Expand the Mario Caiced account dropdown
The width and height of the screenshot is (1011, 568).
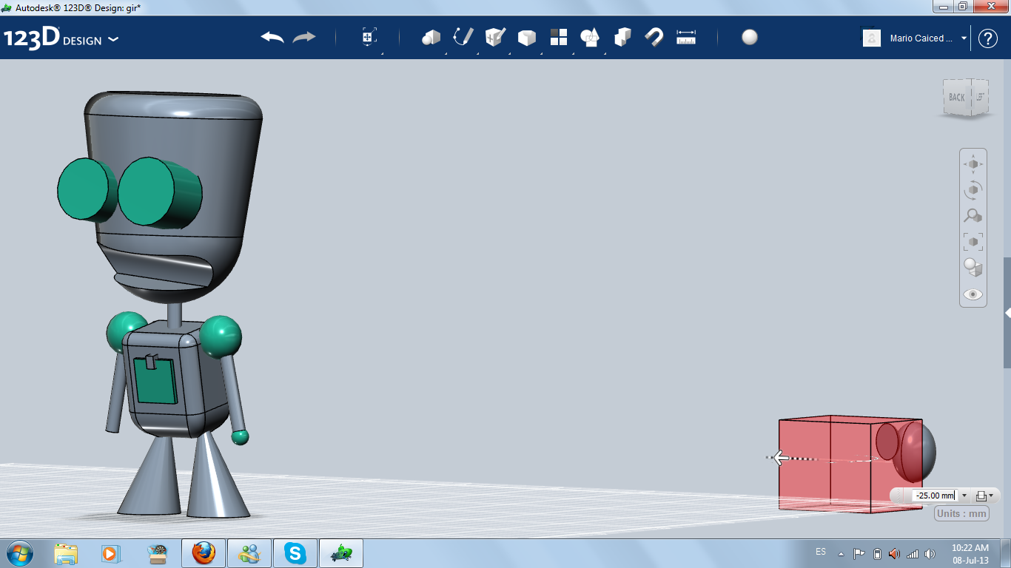(964, 38)
